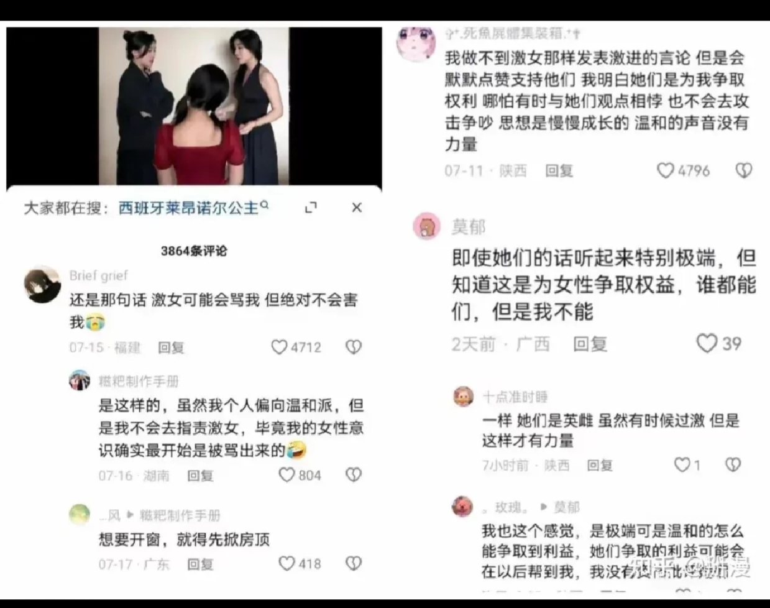Reply to the 07-11 陕西 comment
Image resolution: width=770 pixels, height=608 pixels.
559,170
